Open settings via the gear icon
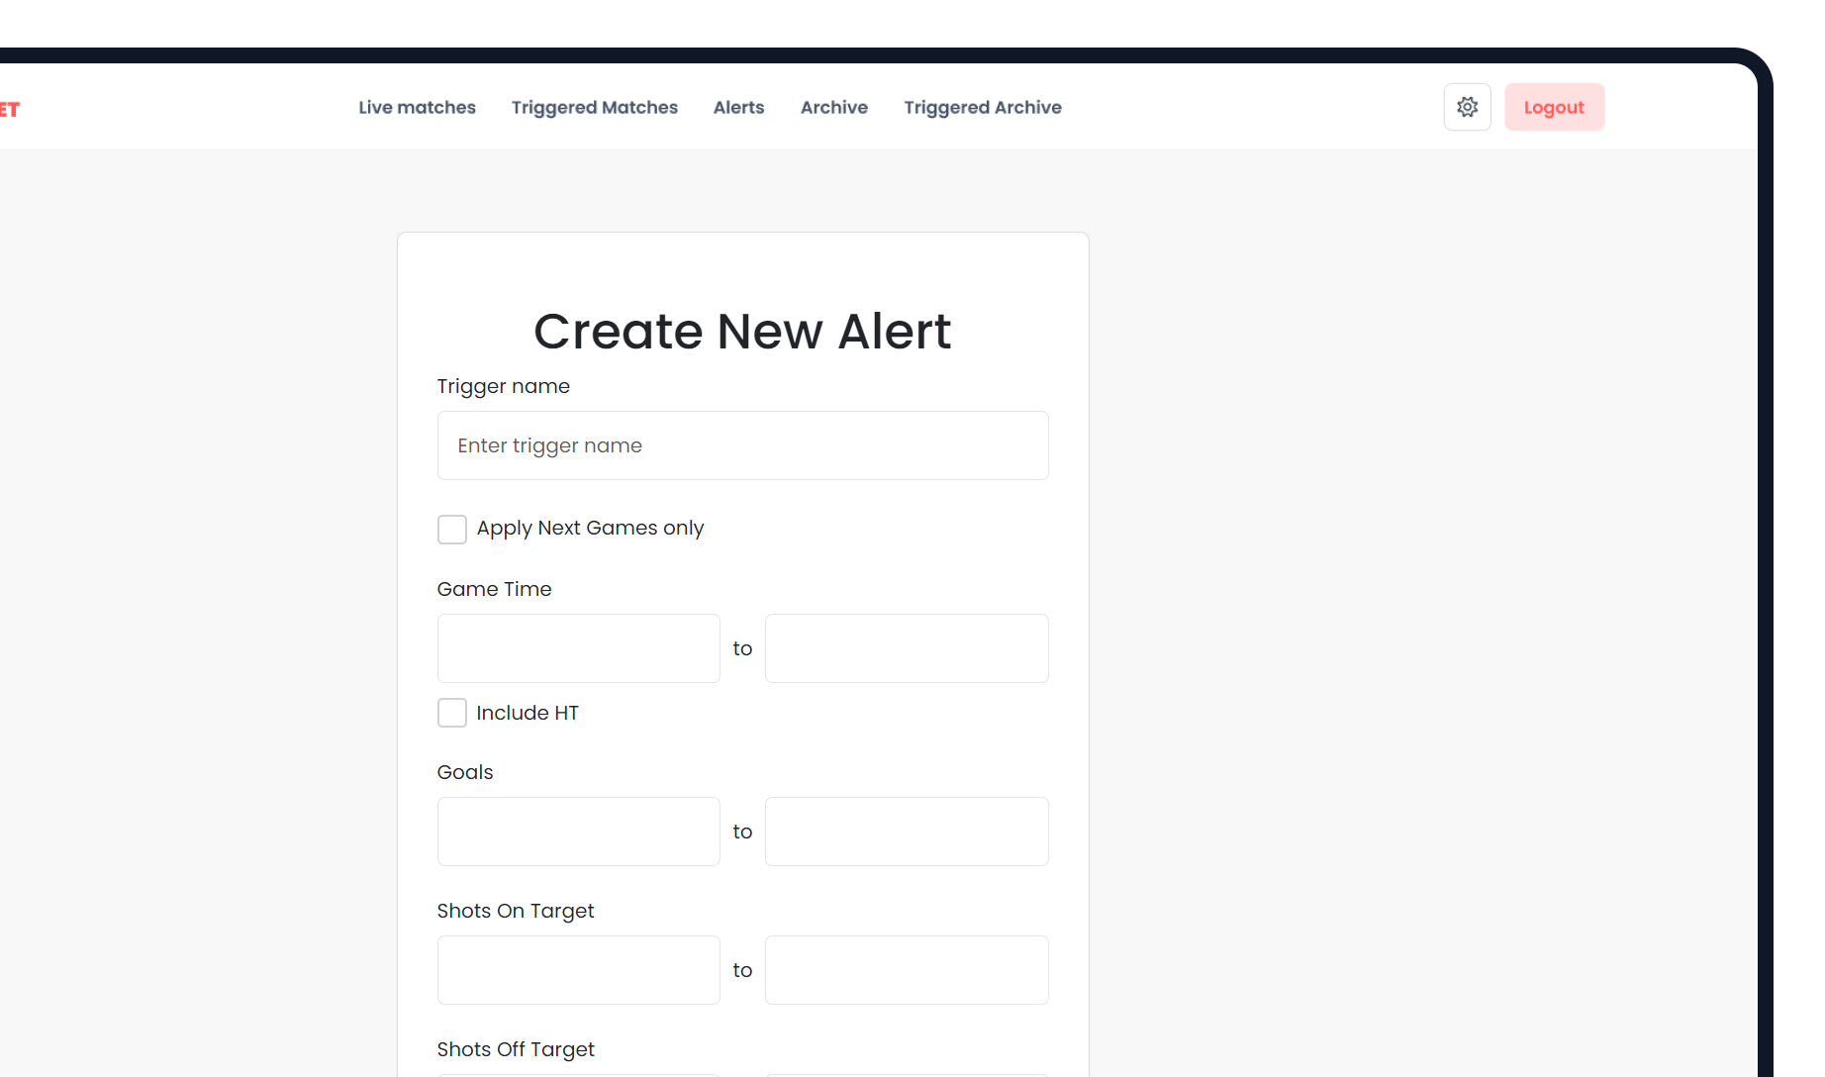This screenshot has width=1825, height=1077. (1467, 107)
